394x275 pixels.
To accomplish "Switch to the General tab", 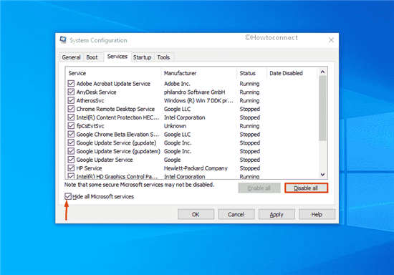I will [71, 57].
